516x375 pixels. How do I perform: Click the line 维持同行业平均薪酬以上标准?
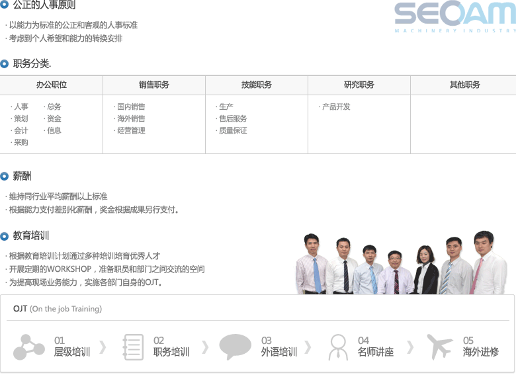coord(57,196)
